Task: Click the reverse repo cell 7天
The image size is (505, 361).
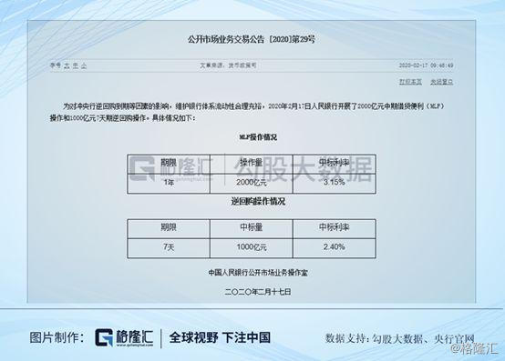Action: point(169,247)
